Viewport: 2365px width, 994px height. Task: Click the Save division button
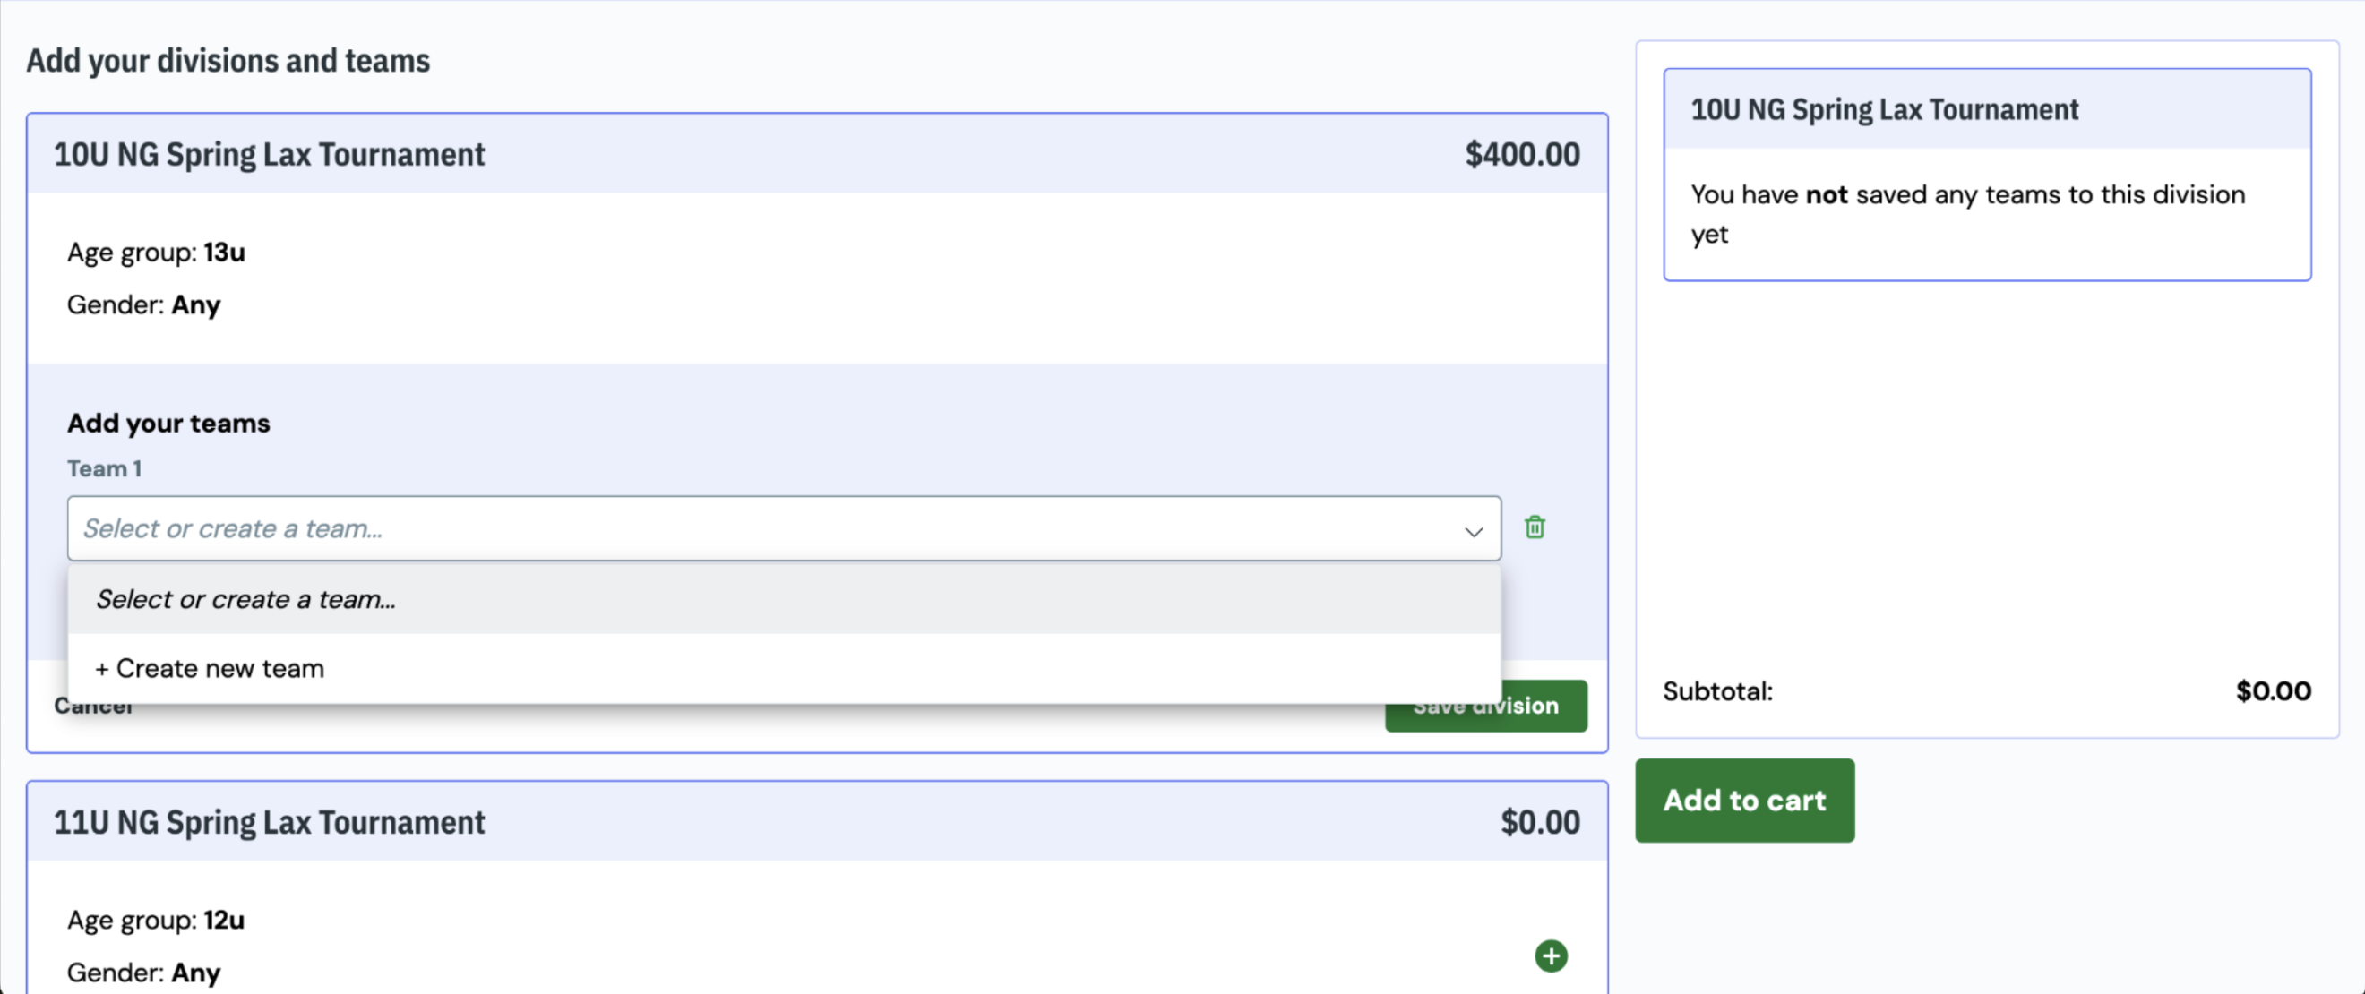[x=1485, y=705]
